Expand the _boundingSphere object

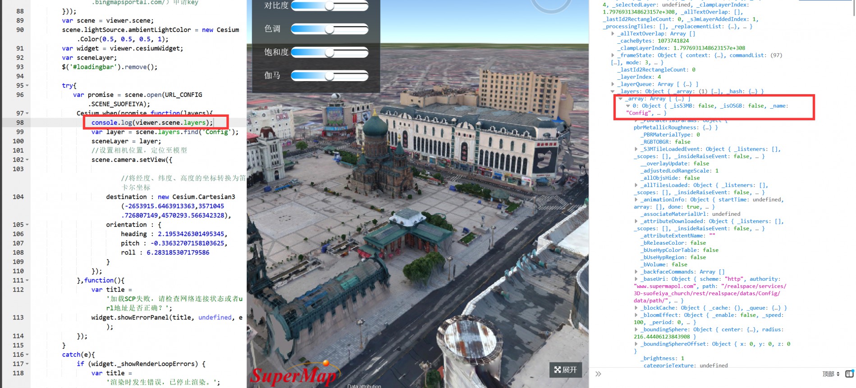point(636,329)
